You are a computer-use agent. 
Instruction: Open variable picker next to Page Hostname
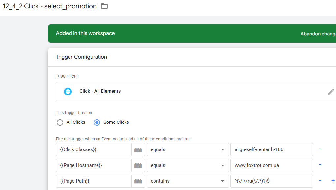coord(138,165)
